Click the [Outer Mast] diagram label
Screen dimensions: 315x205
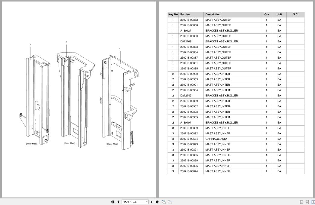[112, 144]
